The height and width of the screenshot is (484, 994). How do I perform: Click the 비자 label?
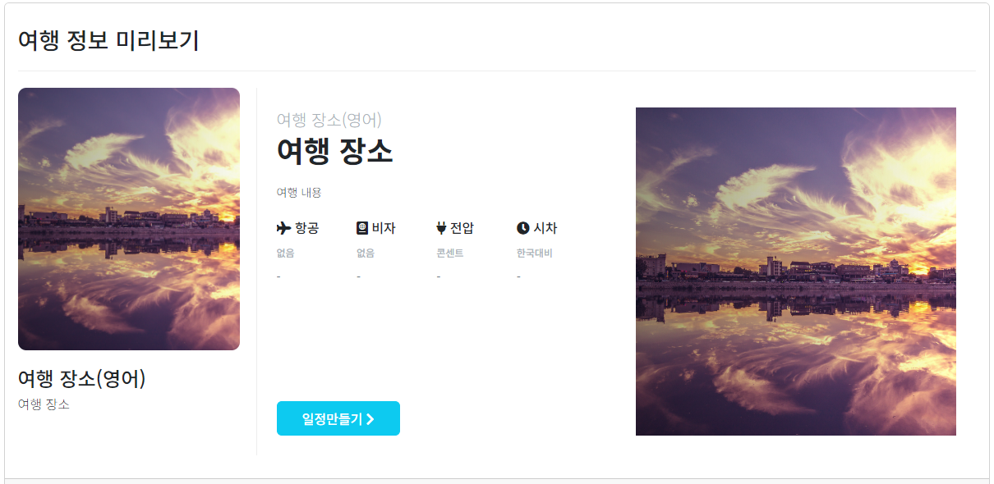pyautogui.click(x=384, y=228)
